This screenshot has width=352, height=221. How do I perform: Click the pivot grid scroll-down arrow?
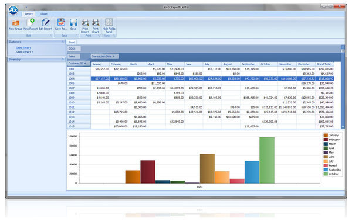pyautogui.click(x=343, y=127)
